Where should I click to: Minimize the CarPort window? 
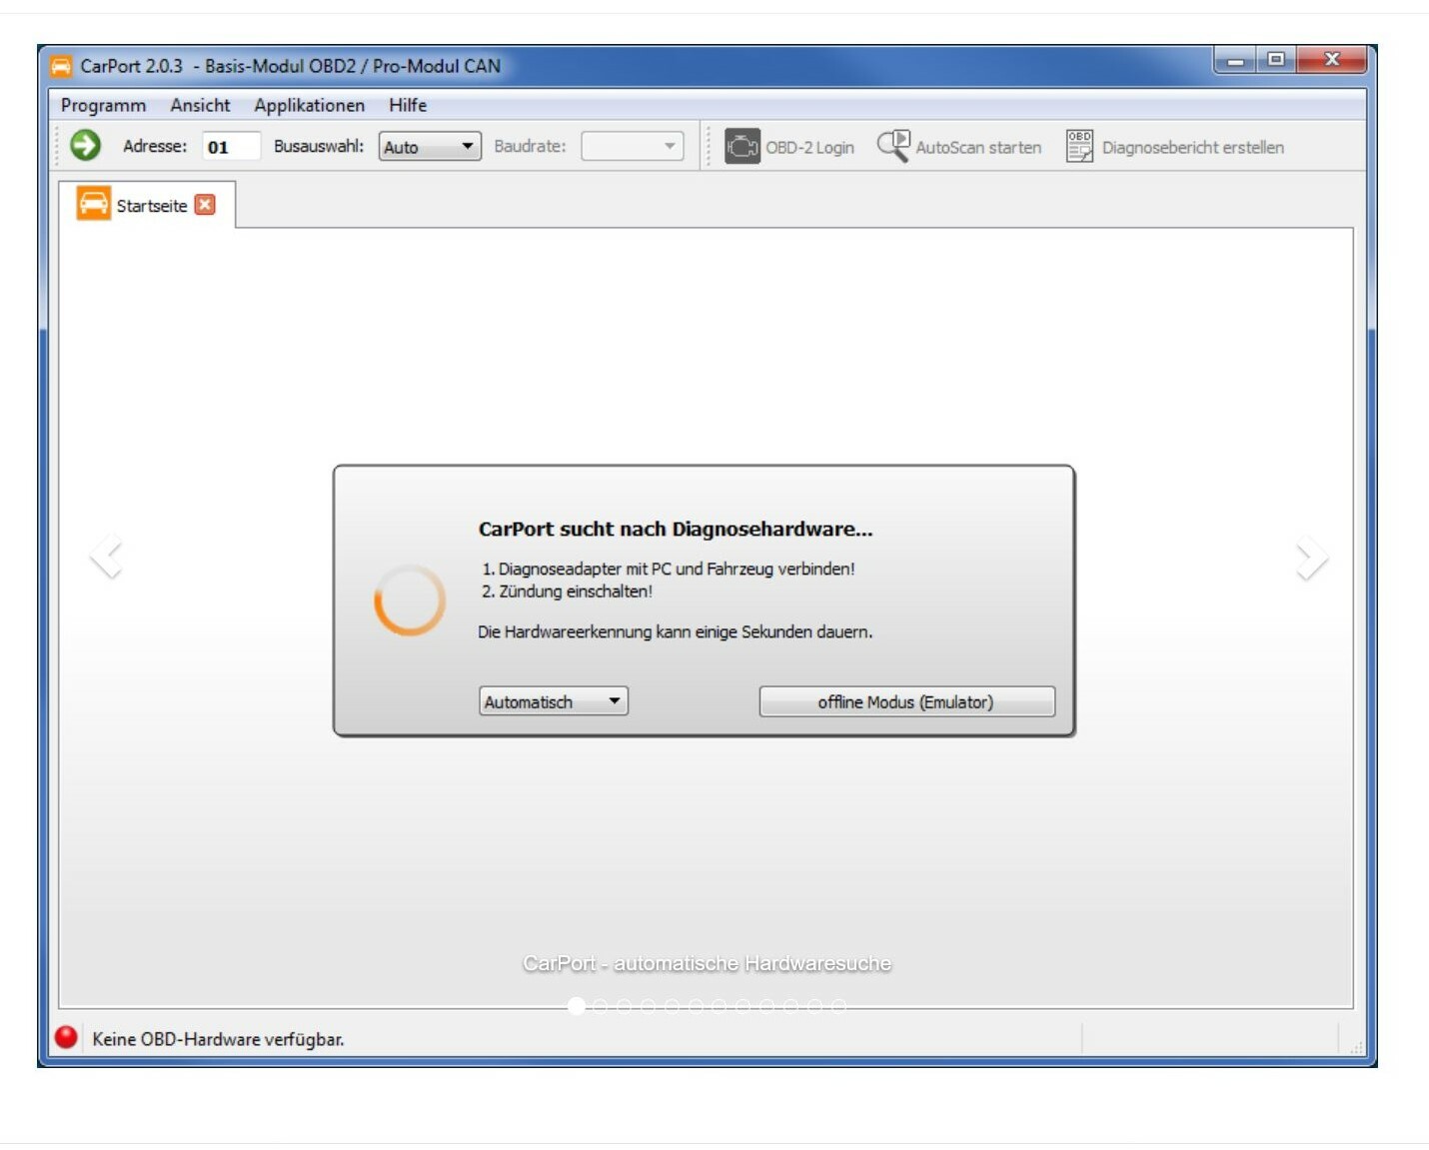pyautogui.click(x=1236, y=60)
